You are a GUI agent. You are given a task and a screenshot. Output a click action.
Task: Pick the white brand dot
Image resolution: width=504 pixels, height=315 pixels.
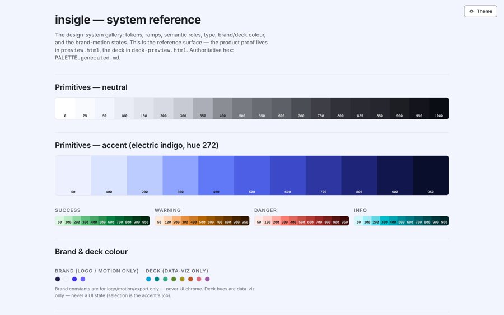point(66,279)
